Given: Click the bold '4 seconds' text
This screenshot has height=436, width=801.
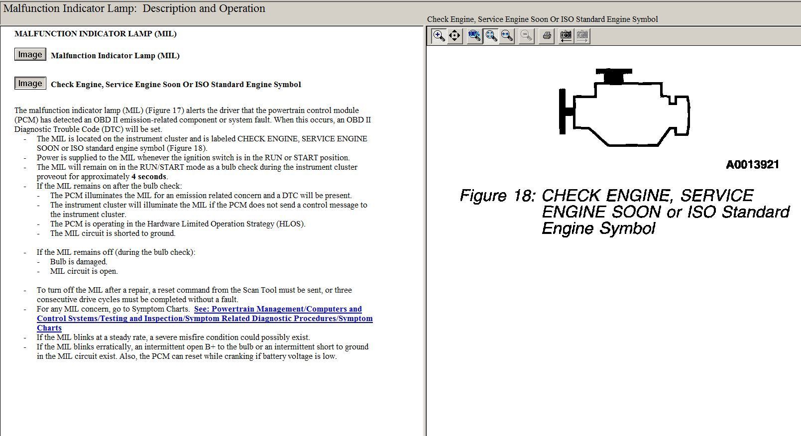Looking at the screenshot, I should point(149,177).
